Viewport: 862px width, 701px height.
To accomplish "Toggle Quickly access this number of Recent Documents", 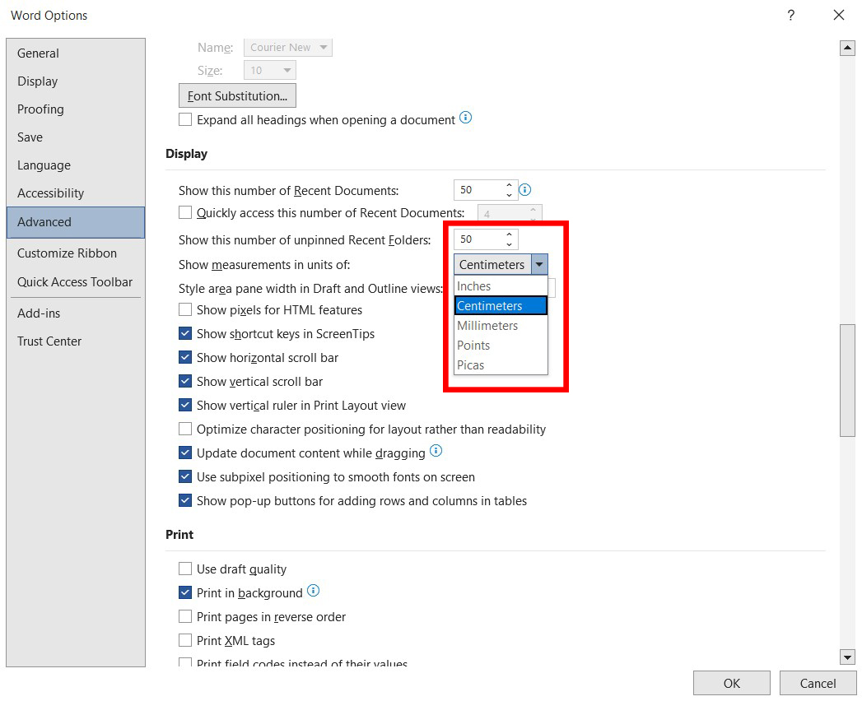I will (x=185, y=212).
